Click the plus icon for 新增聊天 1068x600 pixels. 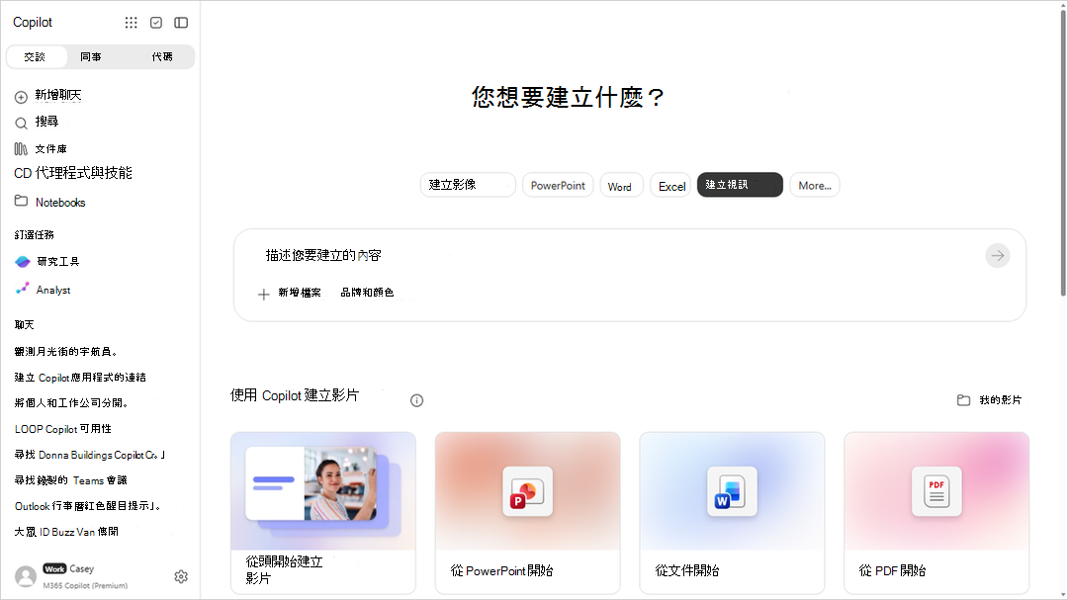point(21,97)
